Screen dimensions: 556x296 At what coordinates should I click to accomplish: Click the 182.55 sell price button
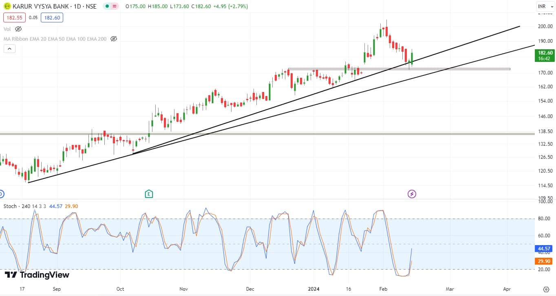click(x=14, y=18)
